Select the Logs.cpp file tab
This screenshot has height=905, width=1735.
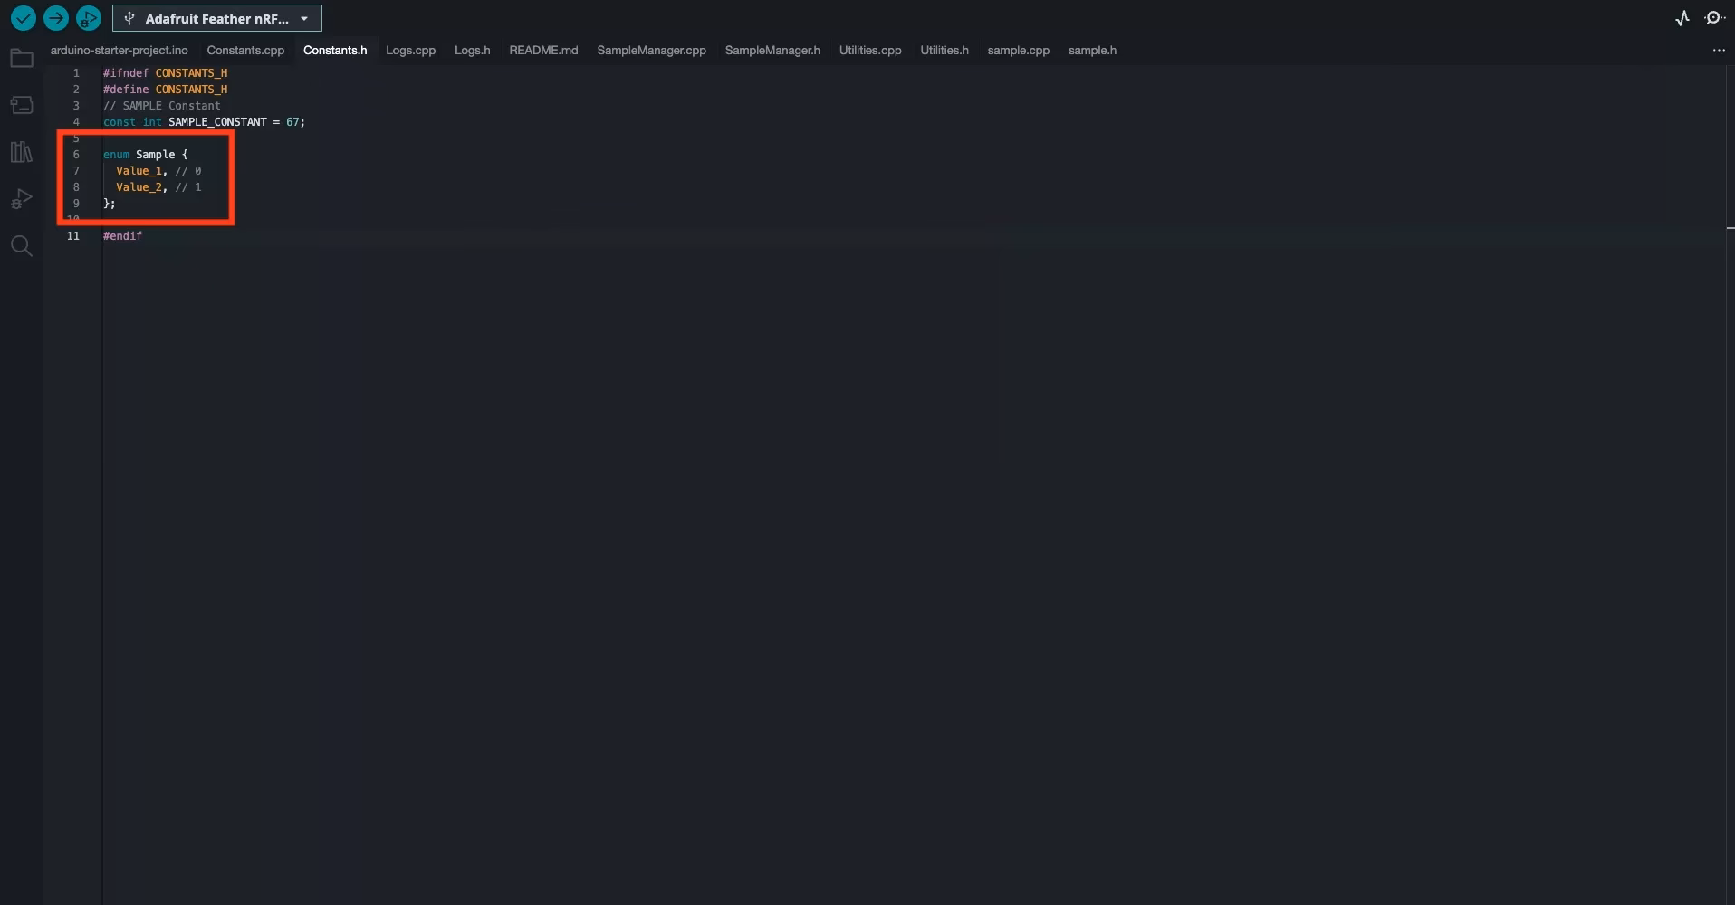[x=410, y=50]
